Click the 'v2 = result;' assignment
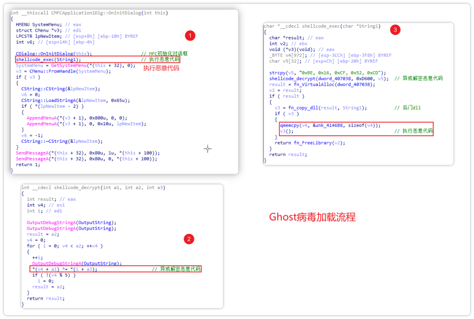 (x=285, y=90)
